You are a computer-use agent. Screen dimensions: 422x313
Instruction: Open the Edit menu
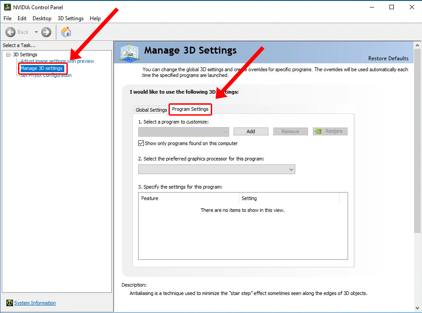pyautogui.click(x=22, y=18)
